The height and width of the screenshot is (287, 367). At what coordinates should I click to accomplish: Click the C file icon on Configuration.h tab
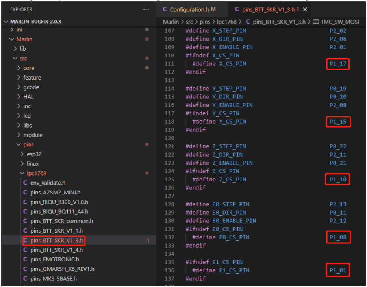click(x=165, y=9)
